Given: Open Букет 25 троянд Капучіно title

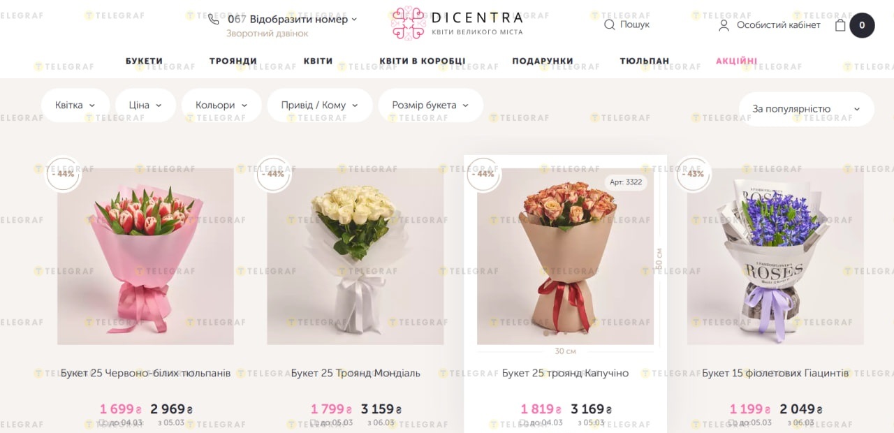Looking at the screenshot, I should tap(565, 373).
